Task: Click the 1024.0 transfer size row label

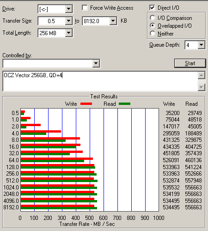Action: pos(11,187)
